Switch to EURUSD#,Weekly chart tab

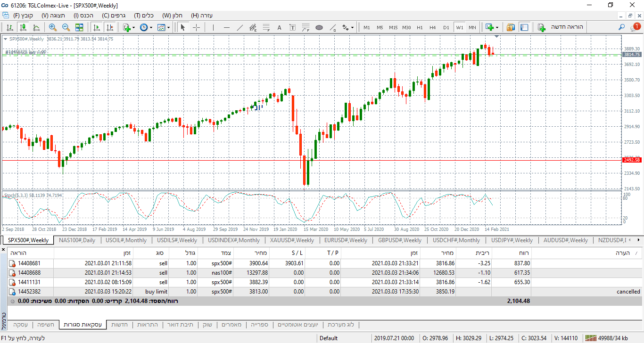point(346,240)
